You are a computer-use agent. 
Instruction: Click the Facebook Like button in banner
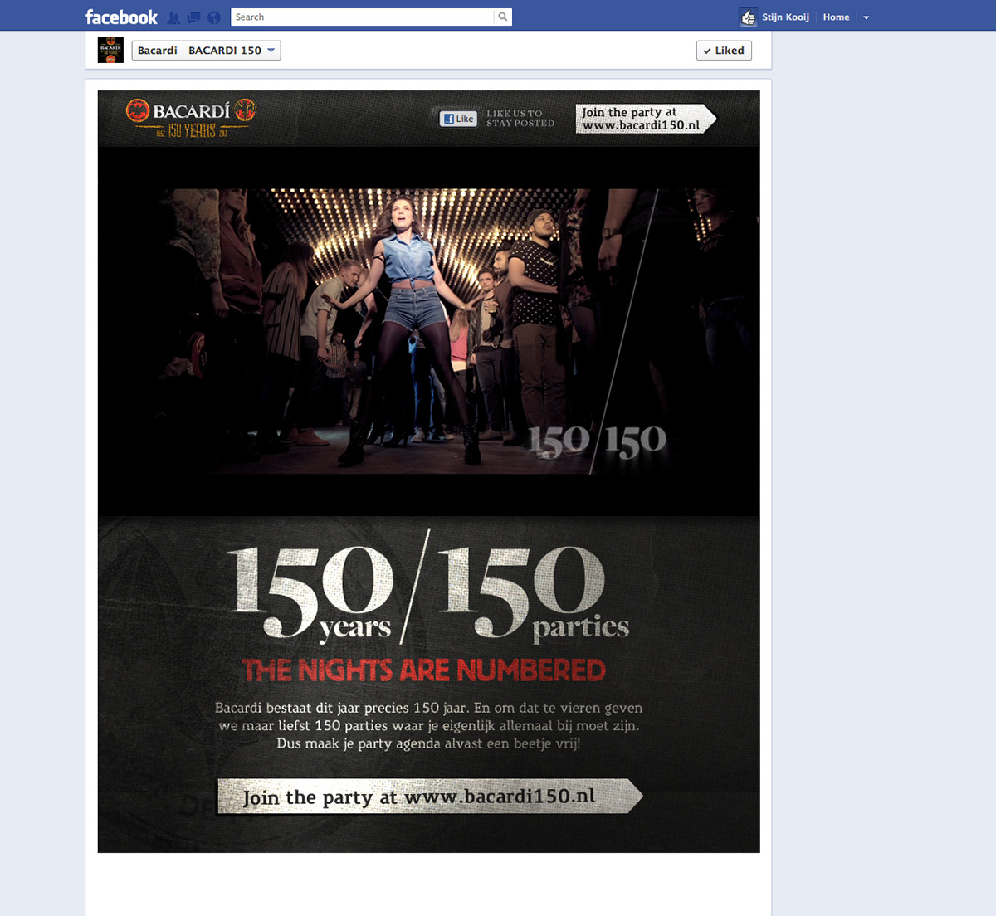pos(458,119)
